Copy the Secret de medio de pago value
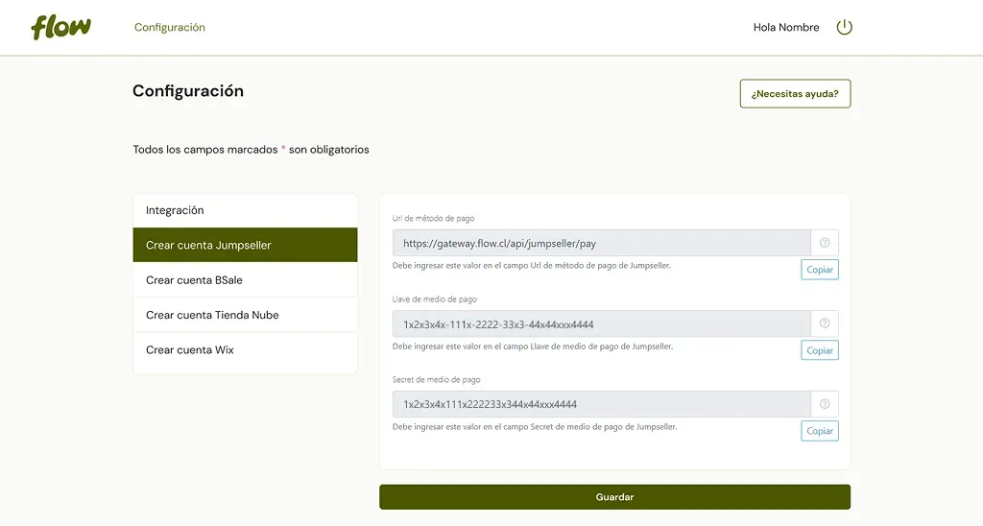983x526 pixels. 820,431
